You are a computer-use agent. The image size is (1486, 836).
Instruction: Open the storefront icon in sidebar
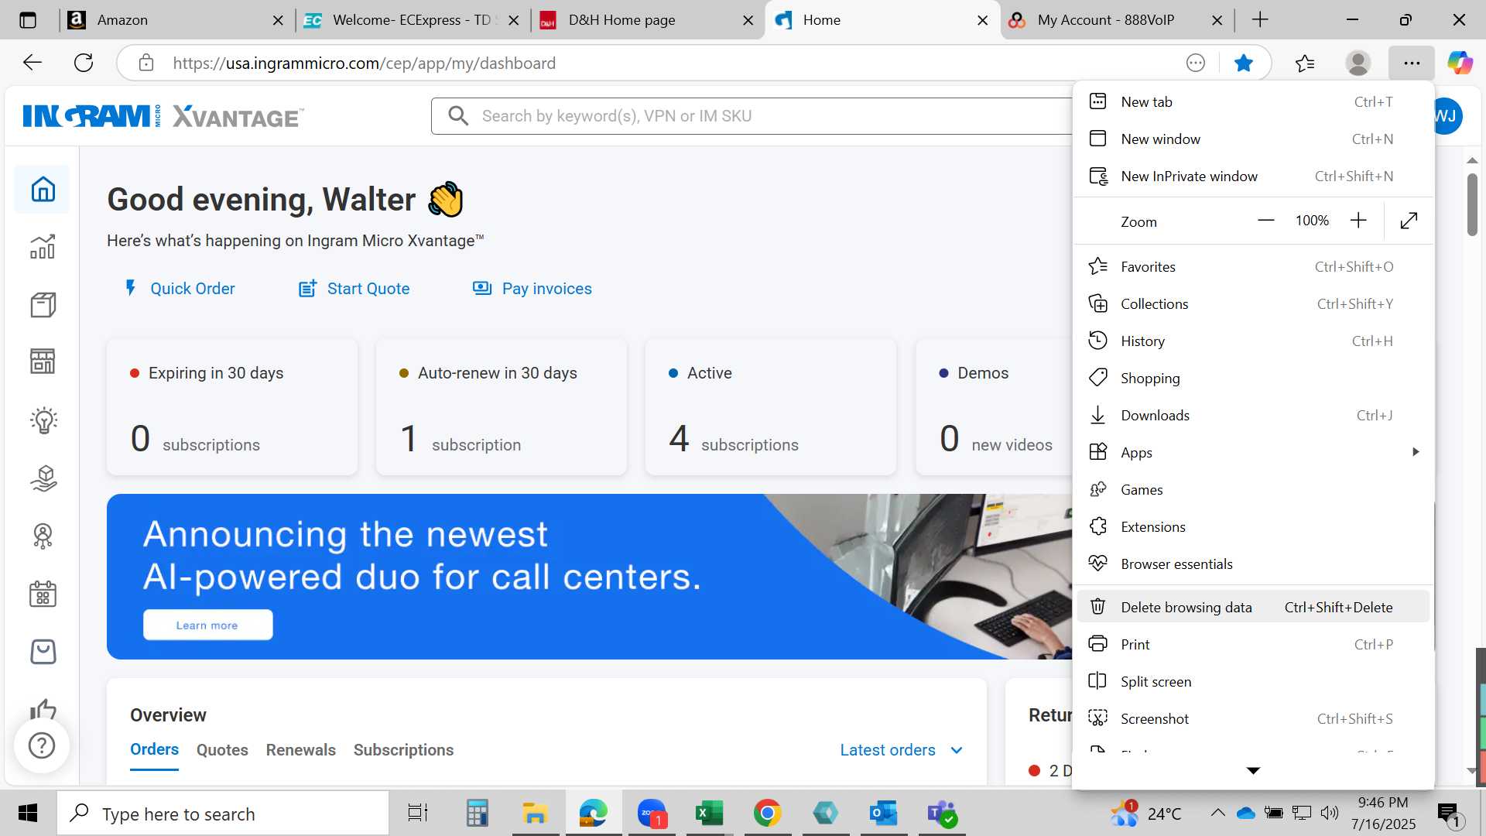tap(43, 361)
